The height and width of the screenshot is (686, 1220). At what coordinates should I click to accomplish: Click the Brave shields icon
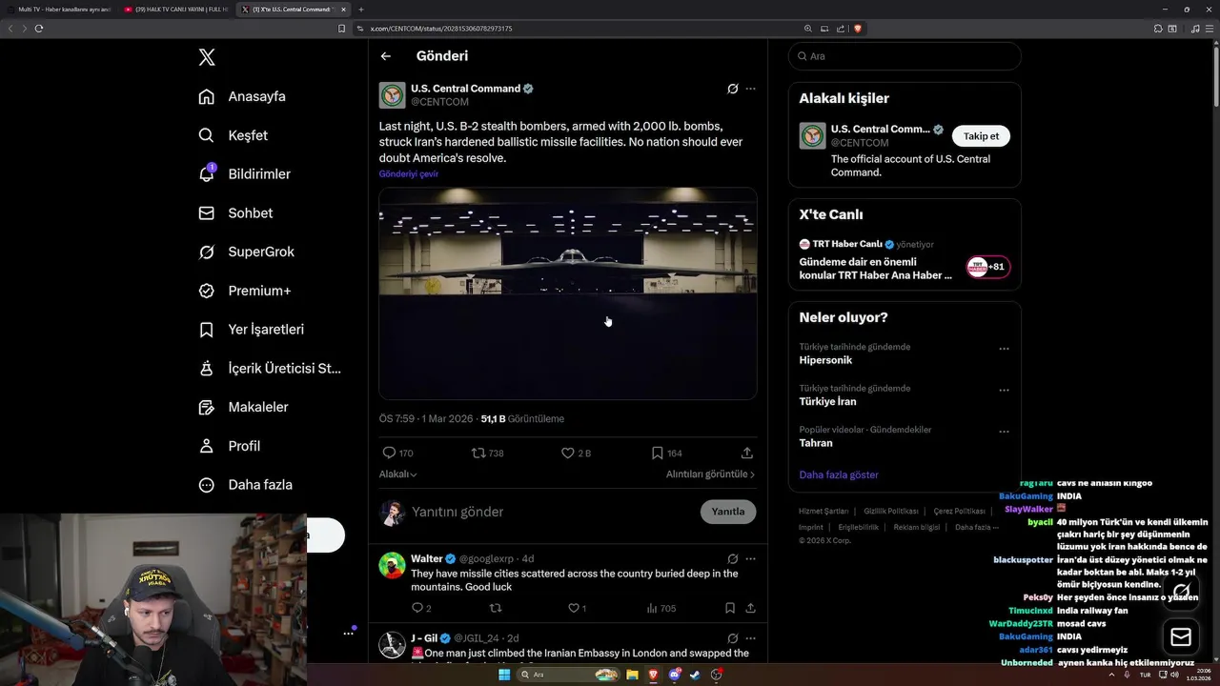coord(858,29)
